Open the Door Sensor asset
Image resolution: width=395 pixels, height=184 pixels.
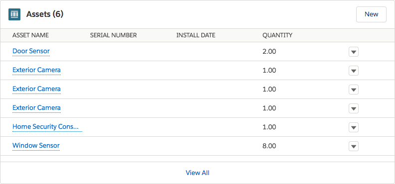click(31, 51)
